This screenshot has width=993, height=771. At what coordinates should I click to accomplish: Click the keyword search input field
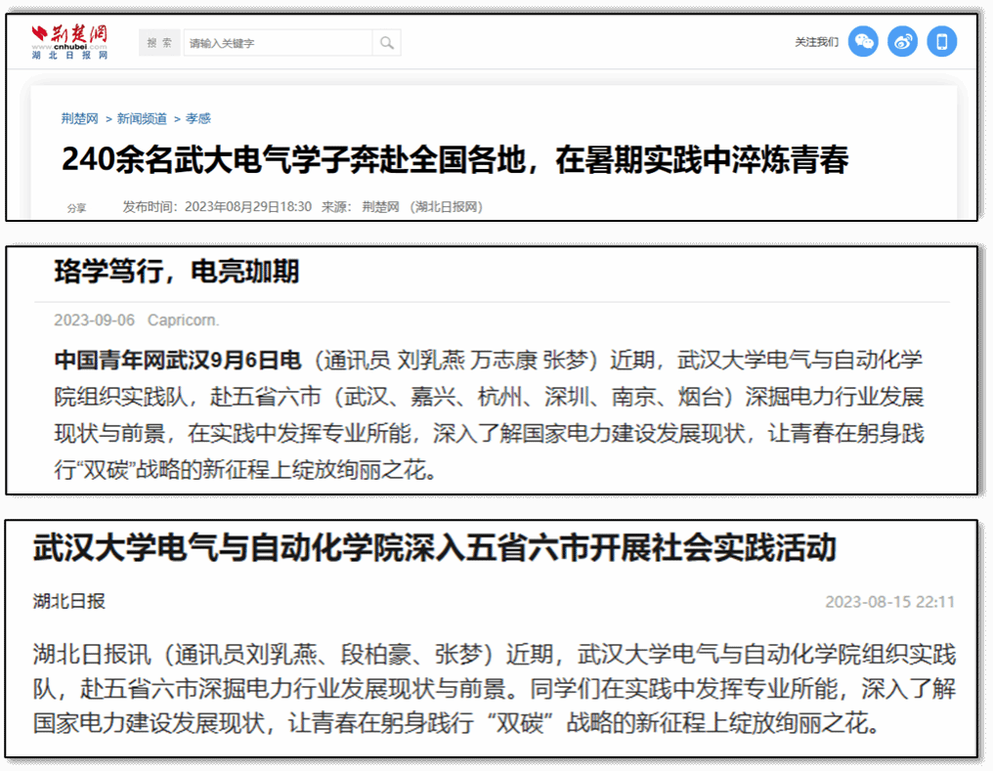pos(278,43)
